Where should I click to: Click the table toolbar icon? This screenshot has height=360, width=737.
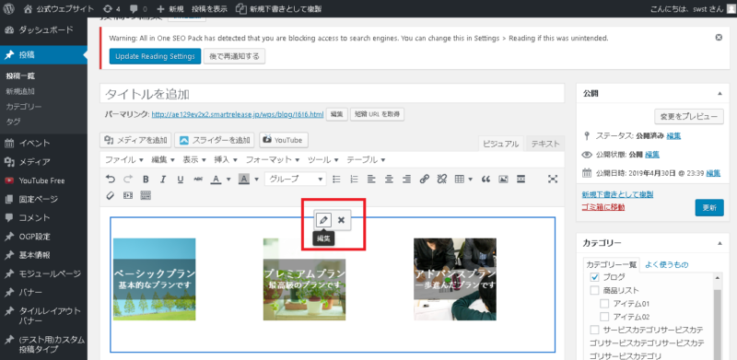pyautogui.click(x=459, y=179)
